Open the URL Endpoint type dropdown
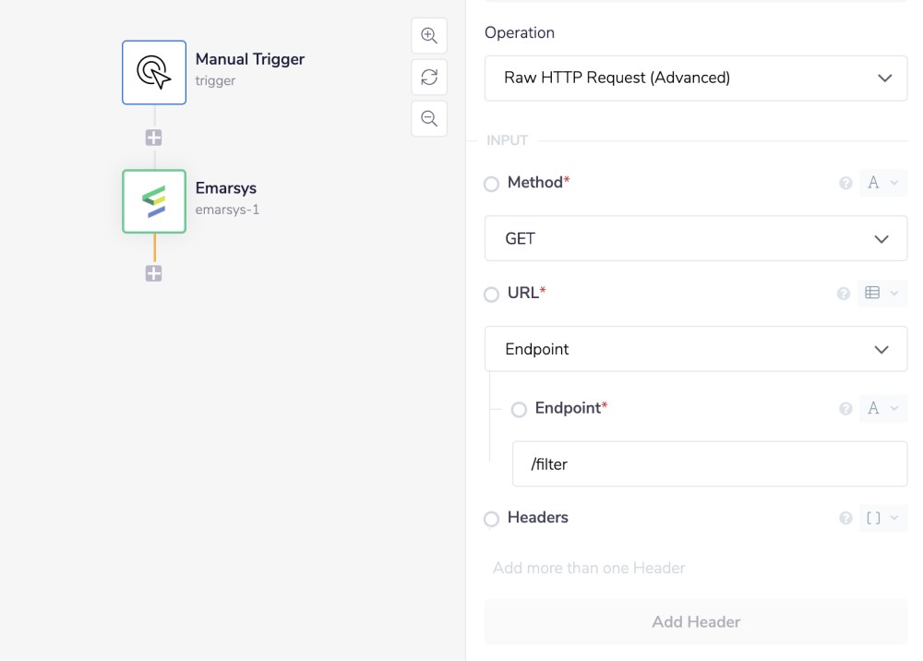Screen dimensions: 923x661 pos(696,350)
